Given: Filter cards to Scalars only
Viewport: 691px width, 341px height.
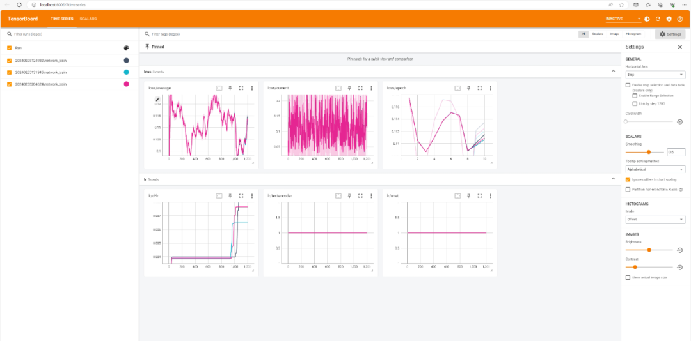Looking at the screenshot, I should [598, 34].
